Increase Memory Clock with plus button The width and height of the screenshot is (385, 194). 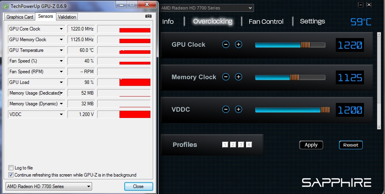tap(239, 77)
